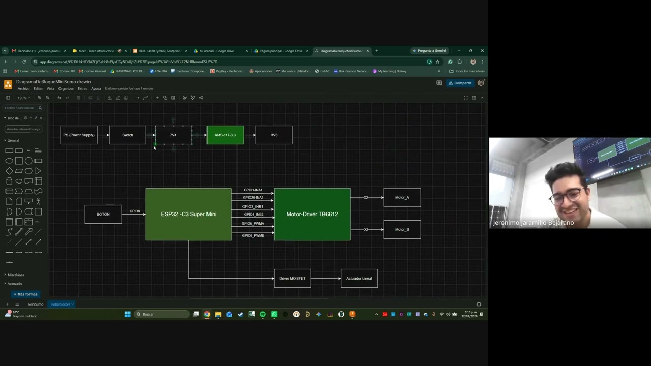
Task: Open WhatsApp from the taskbar
Action: click(274, 314)
